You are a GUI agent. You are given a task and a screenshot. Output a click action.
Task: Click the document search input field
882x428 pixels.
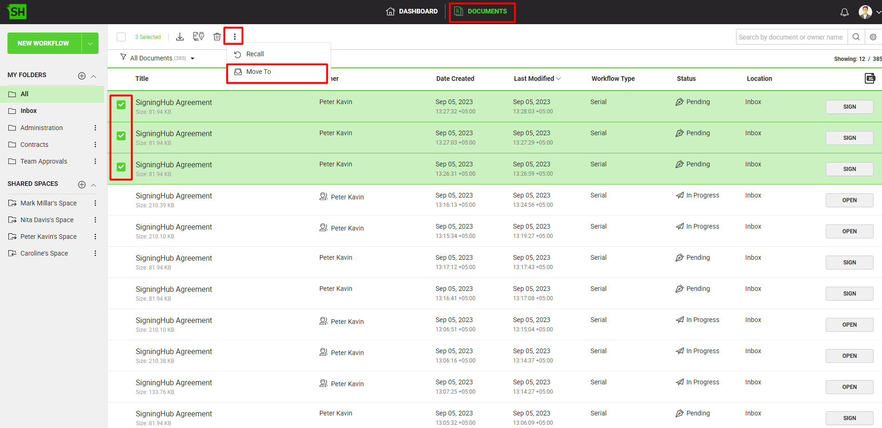(x=790, y=37)
